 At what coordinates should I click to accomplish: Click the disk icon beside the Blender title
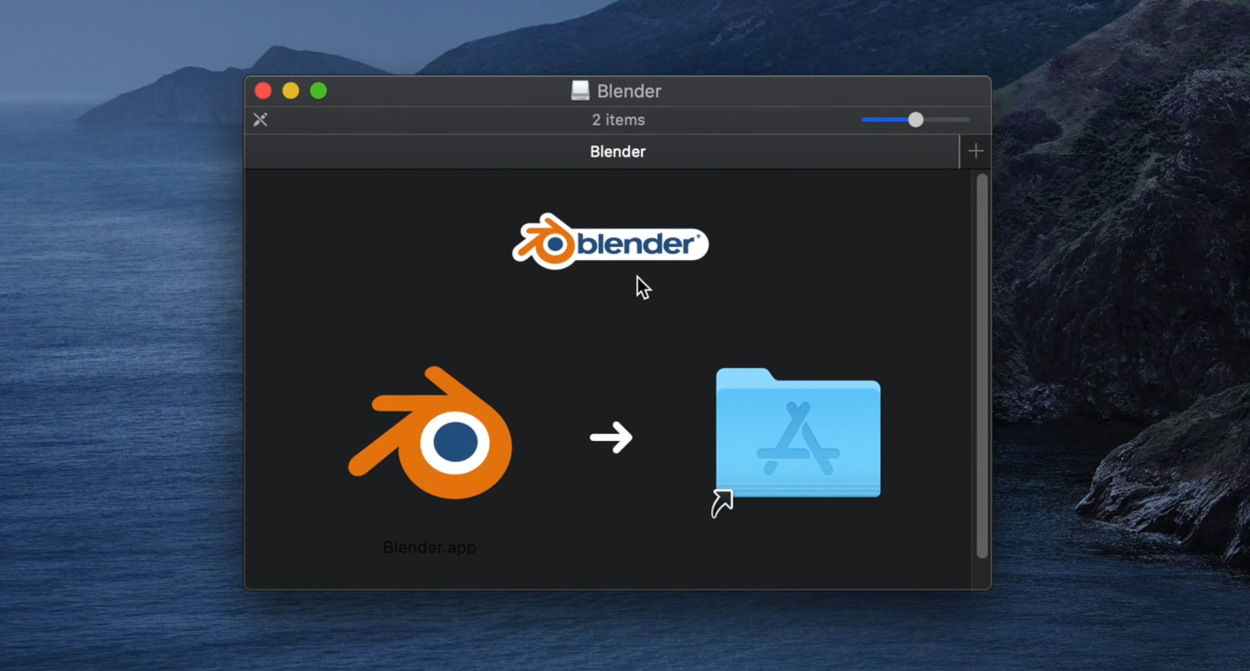[580, 90]
